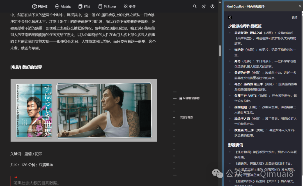Click the Pi Store bag icon

tap(100, 6)
